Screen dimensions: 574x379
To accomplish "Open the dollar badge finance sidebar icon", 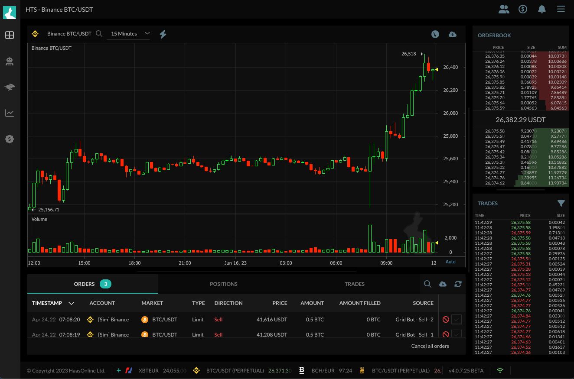I will tap(10, 139).
